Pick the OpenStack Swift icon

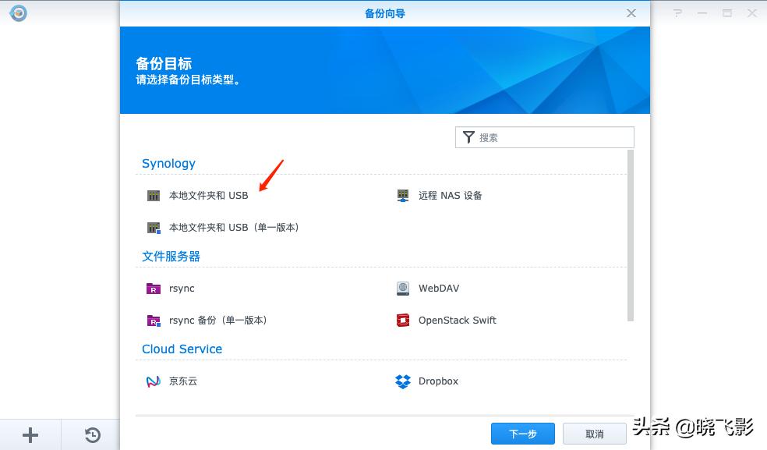[x=402, y=320]
